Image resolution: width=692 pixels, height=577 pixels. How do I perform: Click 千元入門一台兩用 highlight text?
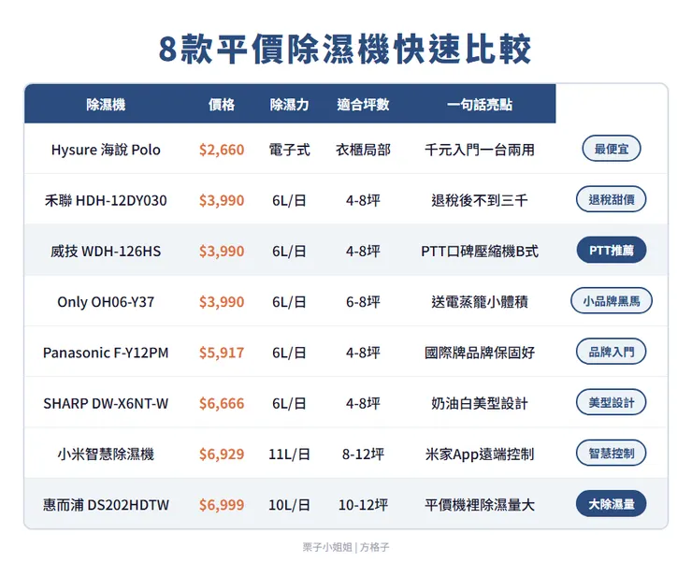pyautogui.click(x=480, y=150)
